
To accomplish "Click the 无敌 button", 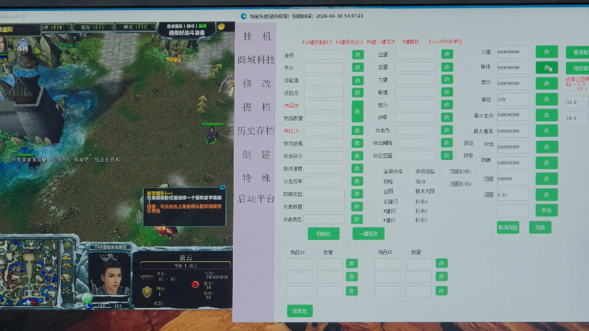I will [x=540, y=228].
